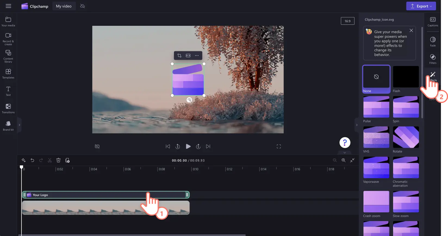Image resolution: width=448 pixels, height=236 pixels.
Task: Open the Export dropdown
Action: [x=421, y=6]
